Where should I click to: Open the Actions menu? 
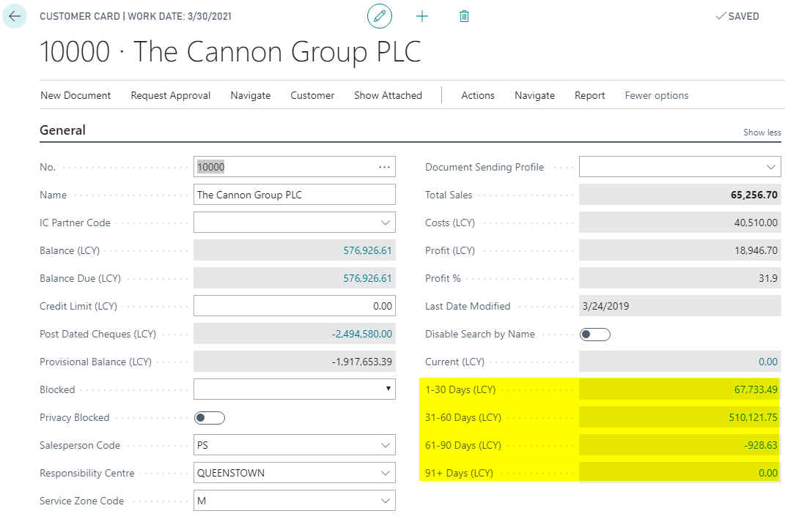tap(477, 95)
